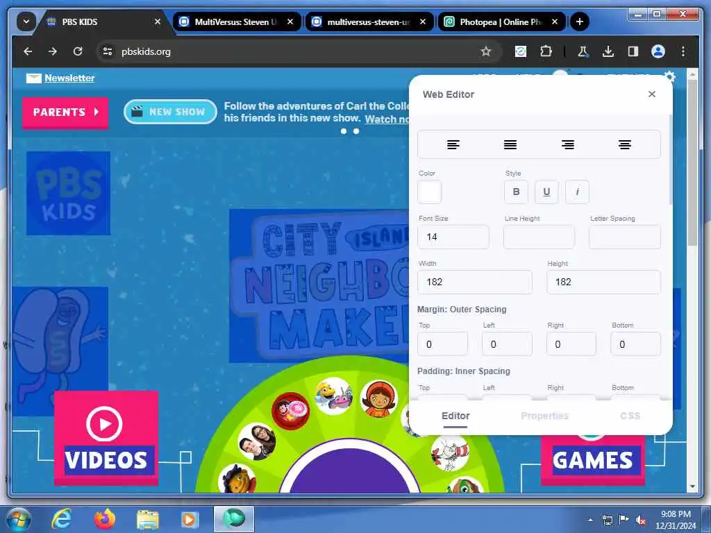
Task: Toggle the browser side panel
Action: coord(633,51)
